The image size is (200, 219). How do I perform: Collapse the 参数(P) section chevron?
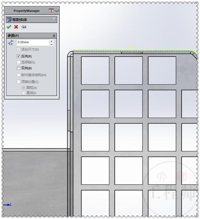click(54, 36)
